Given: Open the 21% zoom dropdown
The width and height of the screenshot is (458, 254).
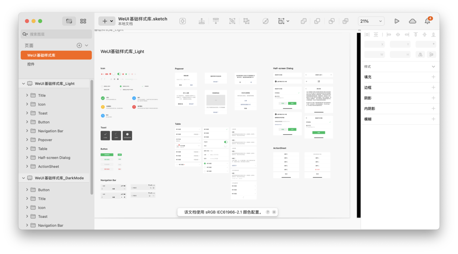Looking at the screenshot, I should point(371,21).
